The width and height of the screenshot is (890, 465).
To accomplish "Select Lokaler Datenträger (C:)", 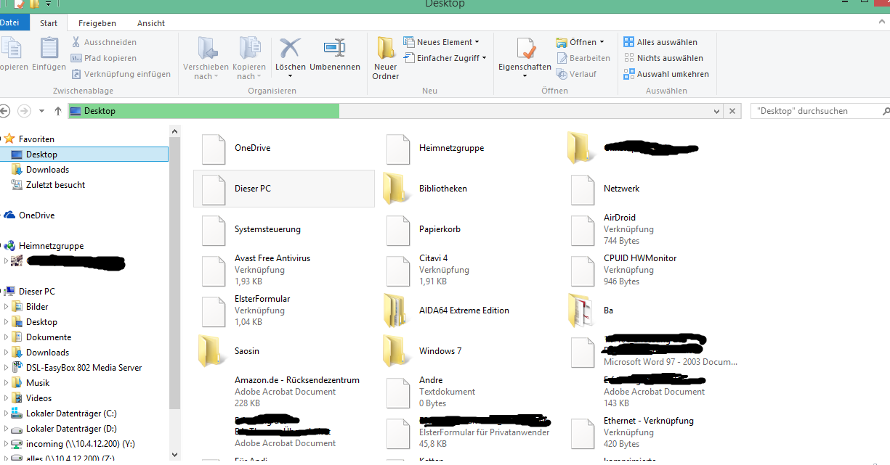I will [x=71, y=413].
